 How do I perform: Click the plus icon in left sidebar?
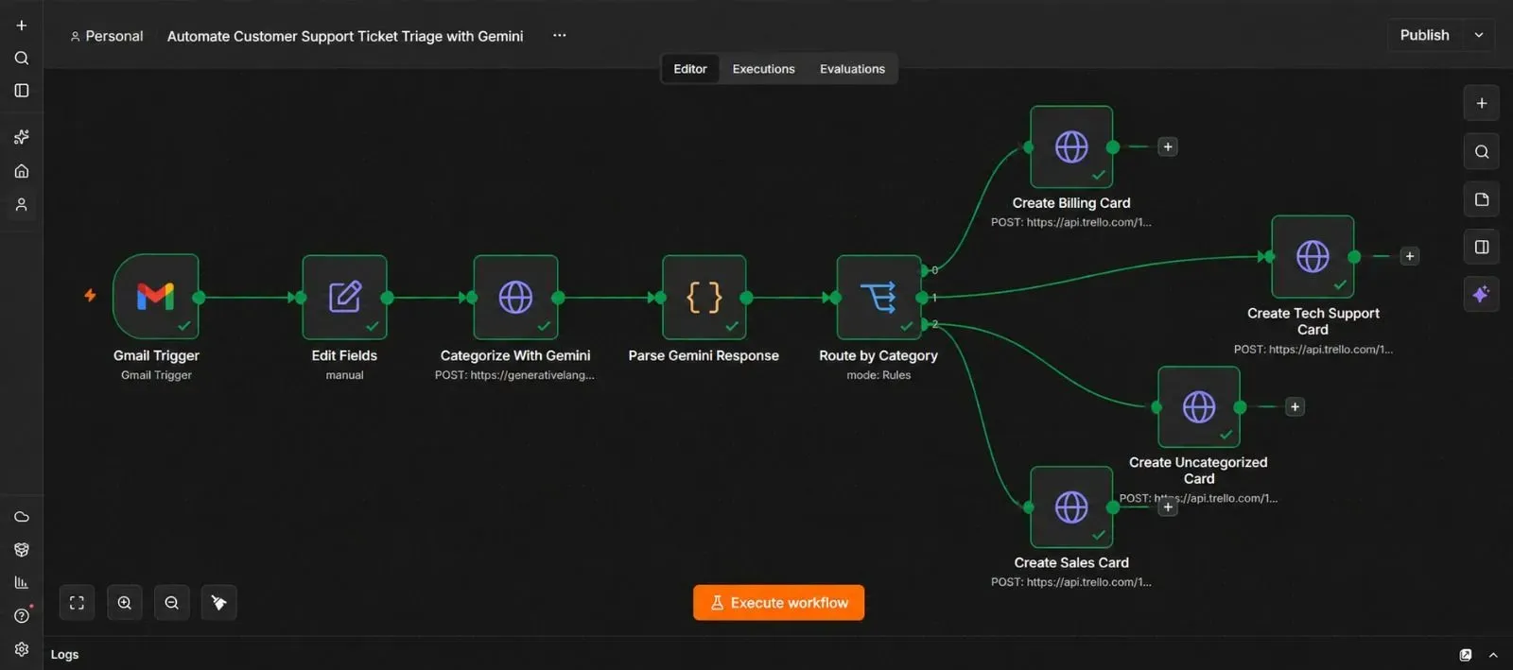(21, 26)
